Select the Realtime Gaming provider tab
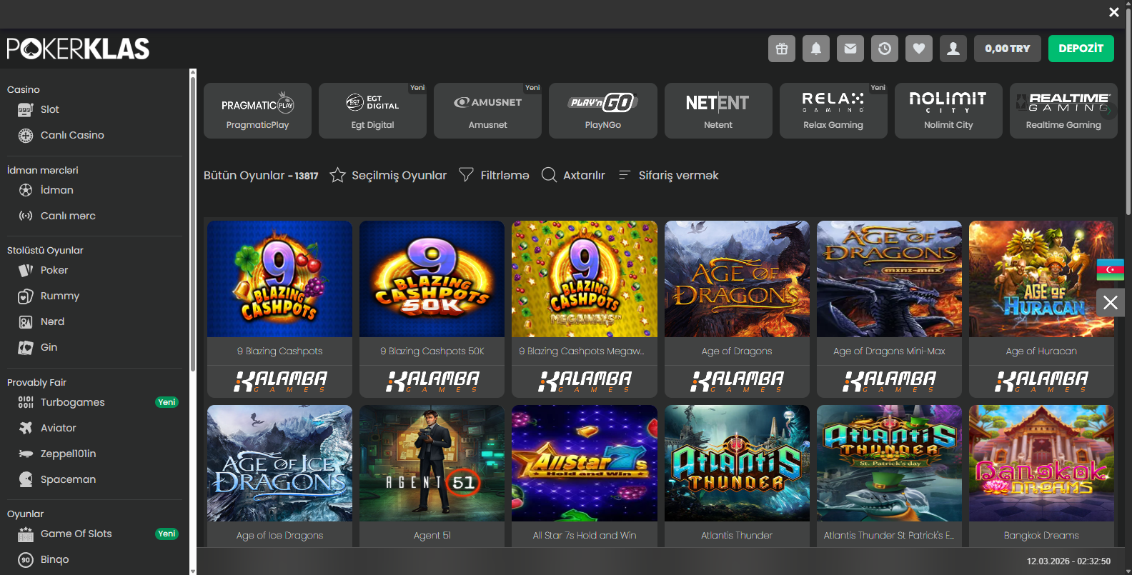The image size is (1132, 575). pyautogui.click(x=1063, y=111)
